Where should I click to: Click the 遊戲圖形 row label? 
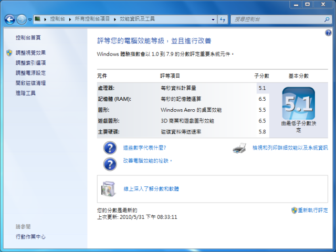click(x=109, y=121)
